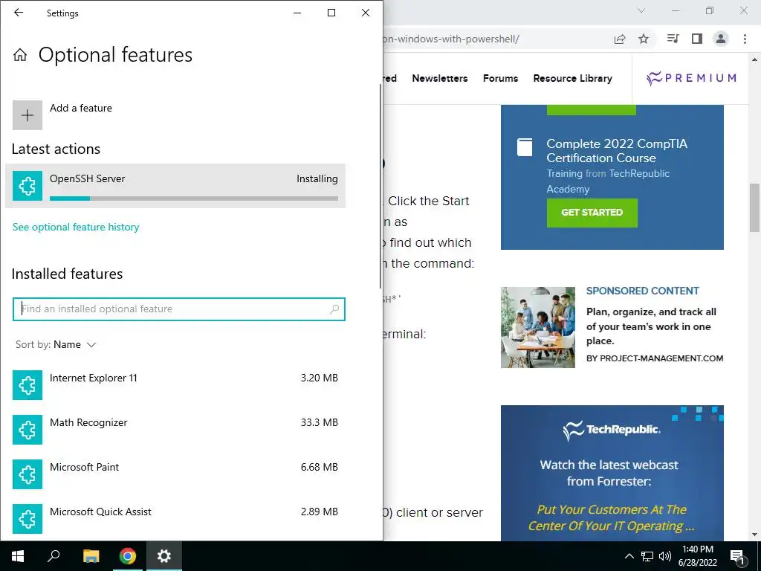The height and width of the screenshot is (571, 761).
Task: Switch to Chrome from the taskbar
Action: tap(128, 556)
